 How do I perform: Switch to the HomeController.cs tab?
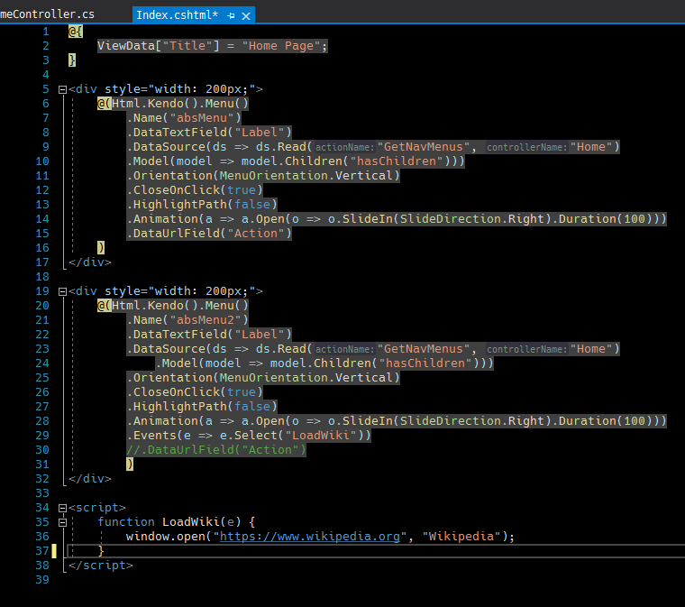pos(47,15)
